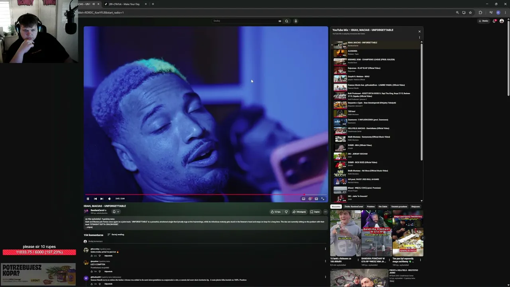Open options menu for the first comment

click(326, 249)
